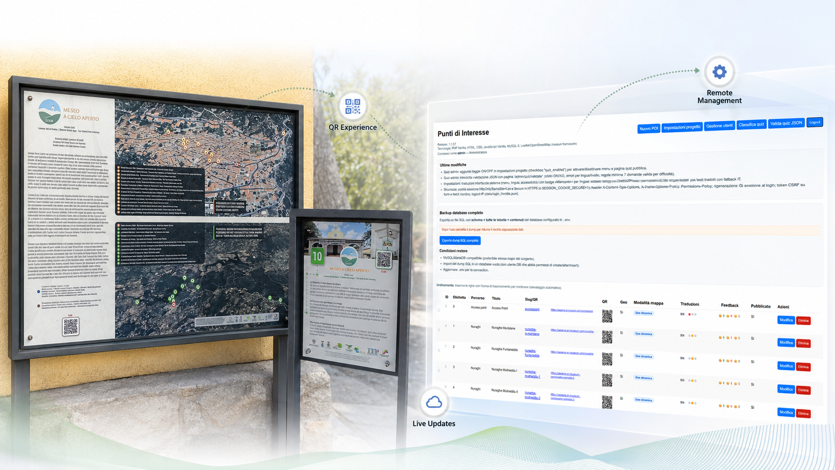Click the Geo dinamica badge in the Nuraghe Muristene row
The width and height of the screenshot is (835, 470).
coord(644,334)
